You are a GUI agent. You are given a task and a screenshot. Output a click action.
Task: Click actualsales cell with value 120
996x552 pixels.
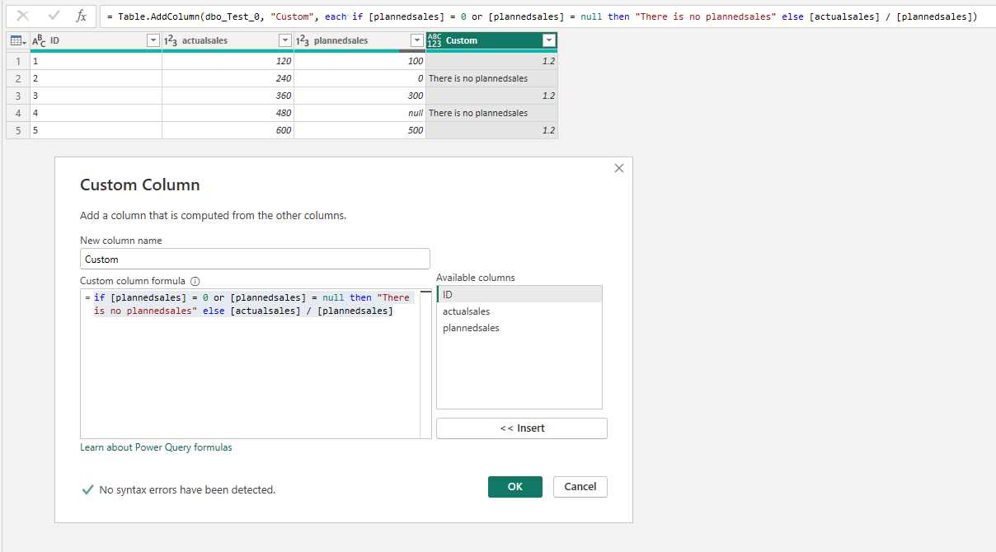pyautogui.click(x=228, y=61)
